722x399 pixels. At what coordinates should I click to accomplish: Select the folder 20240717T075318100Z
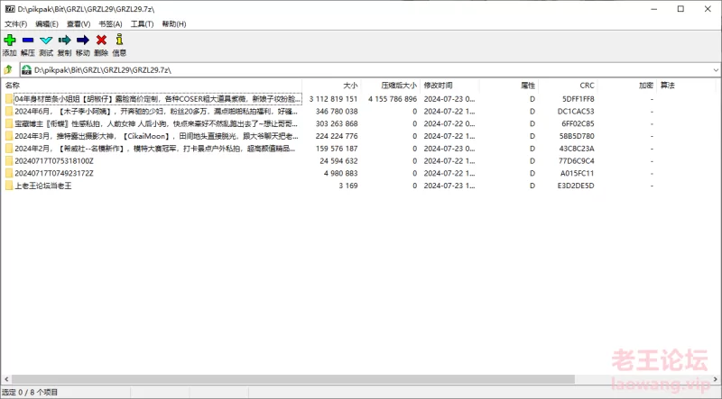tap(54, 161)
